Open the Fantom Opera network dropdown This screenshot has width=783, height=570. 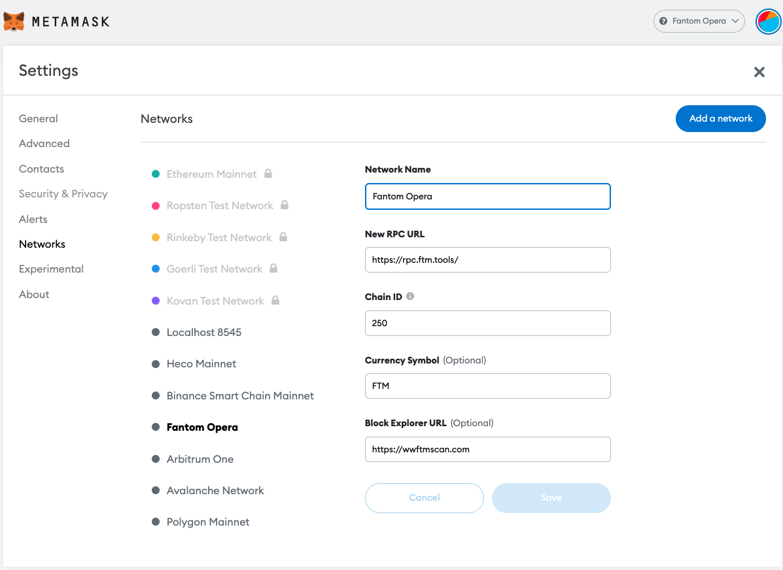(x=699, y=21)
